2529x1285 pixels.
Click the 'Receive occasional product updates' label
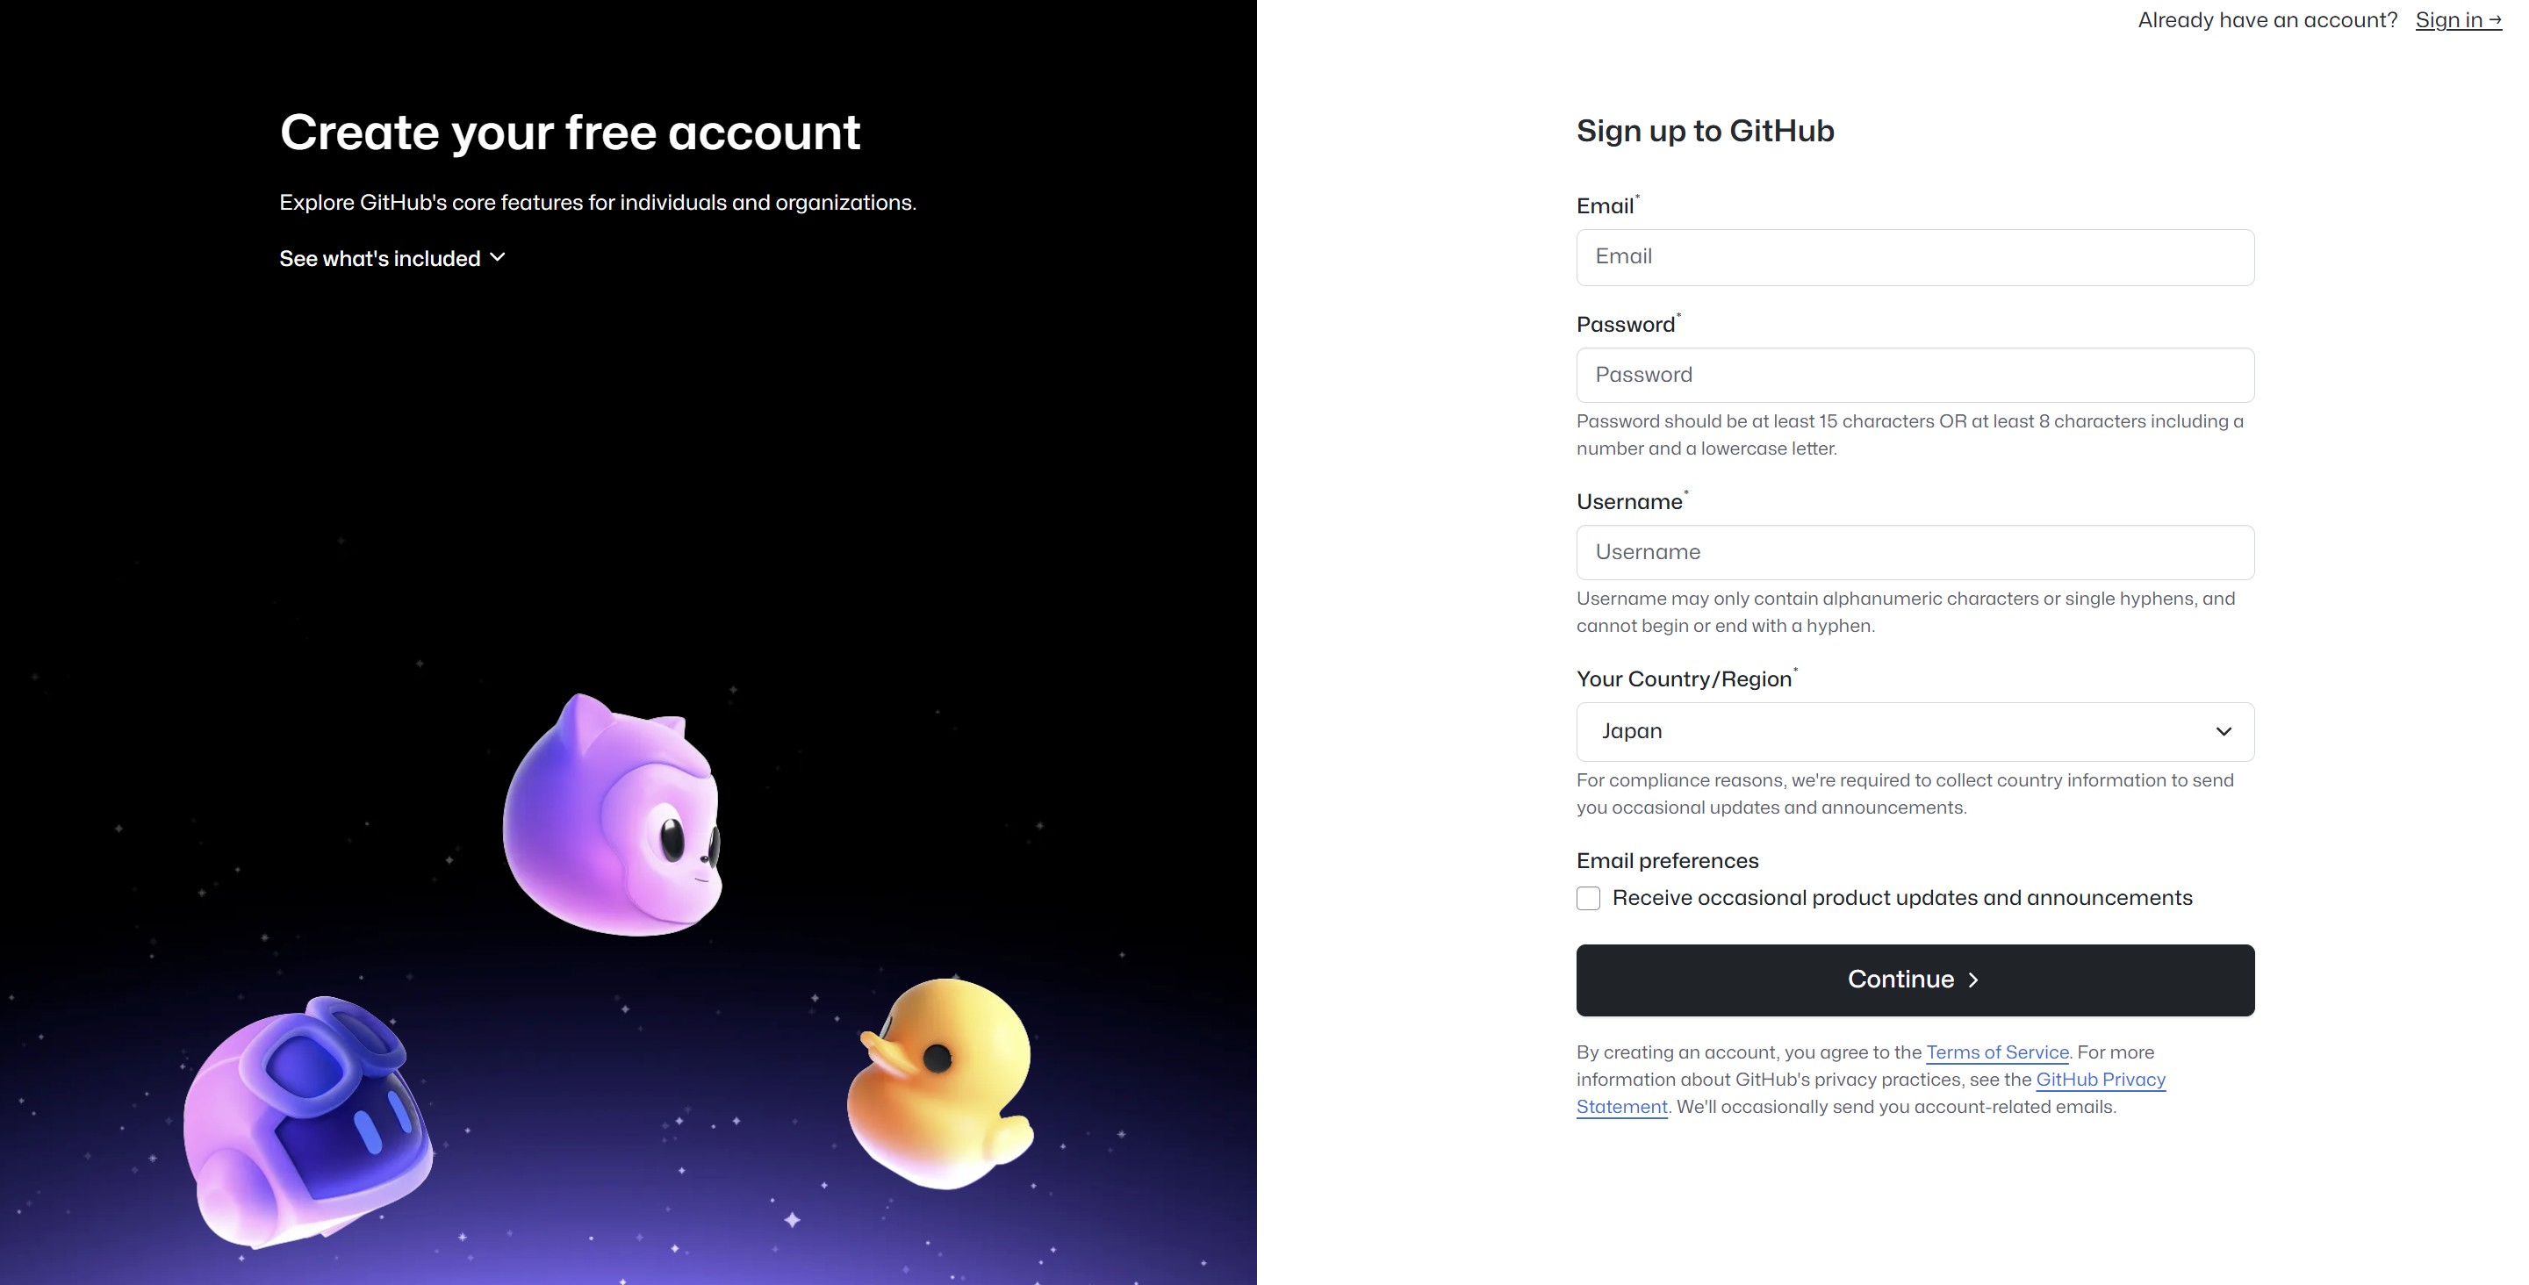pos(1901,898)
